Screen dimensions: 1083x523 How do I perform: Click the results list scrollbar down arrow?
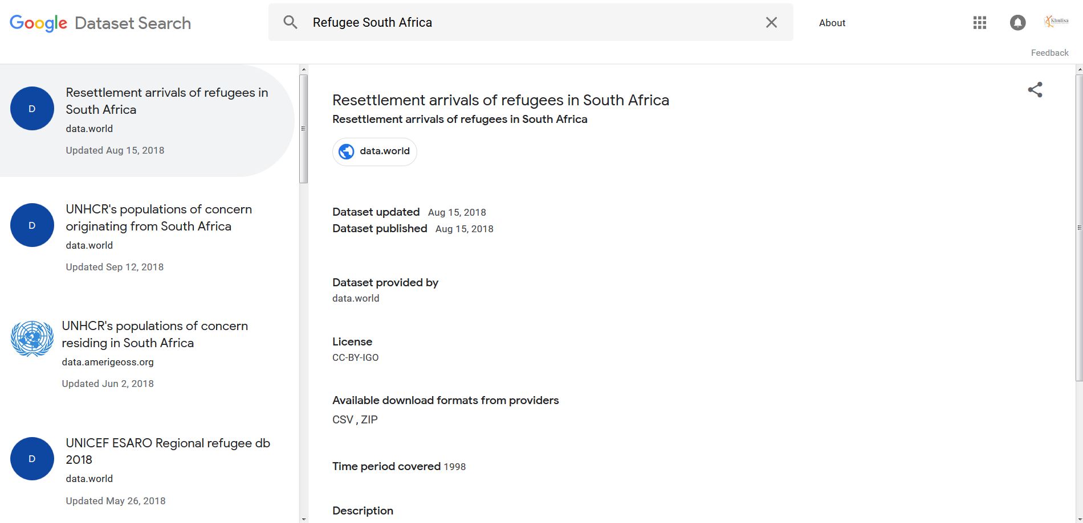click(303, 518)
